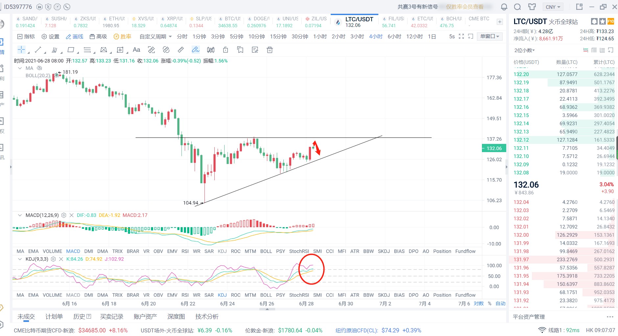Open the CNY currency dropdown

[553, 7]
